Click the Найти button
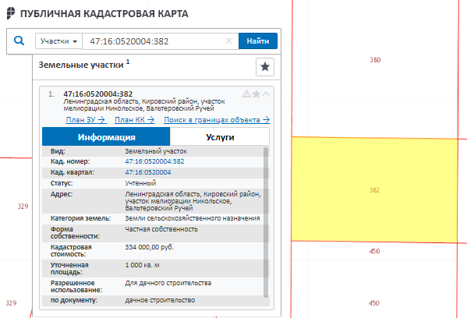The image size is (467, 318). 257,41
